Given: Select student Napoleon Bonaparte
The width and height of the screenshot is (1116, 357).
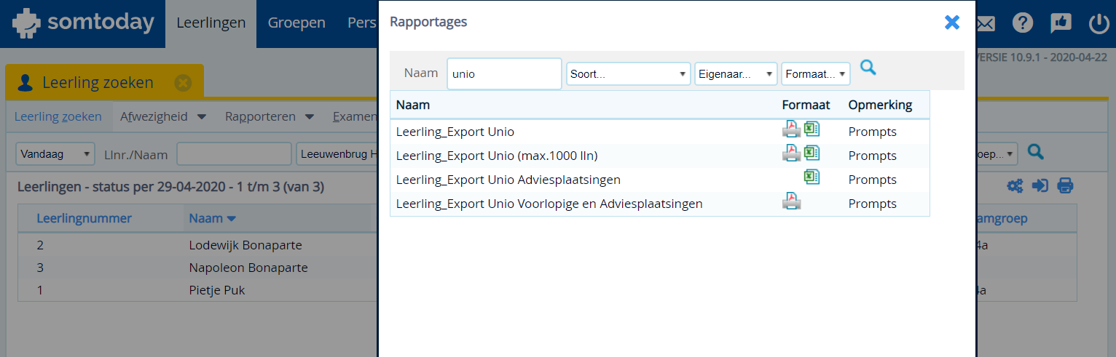Looking at the screenshot, I should [x=248, y=268].
